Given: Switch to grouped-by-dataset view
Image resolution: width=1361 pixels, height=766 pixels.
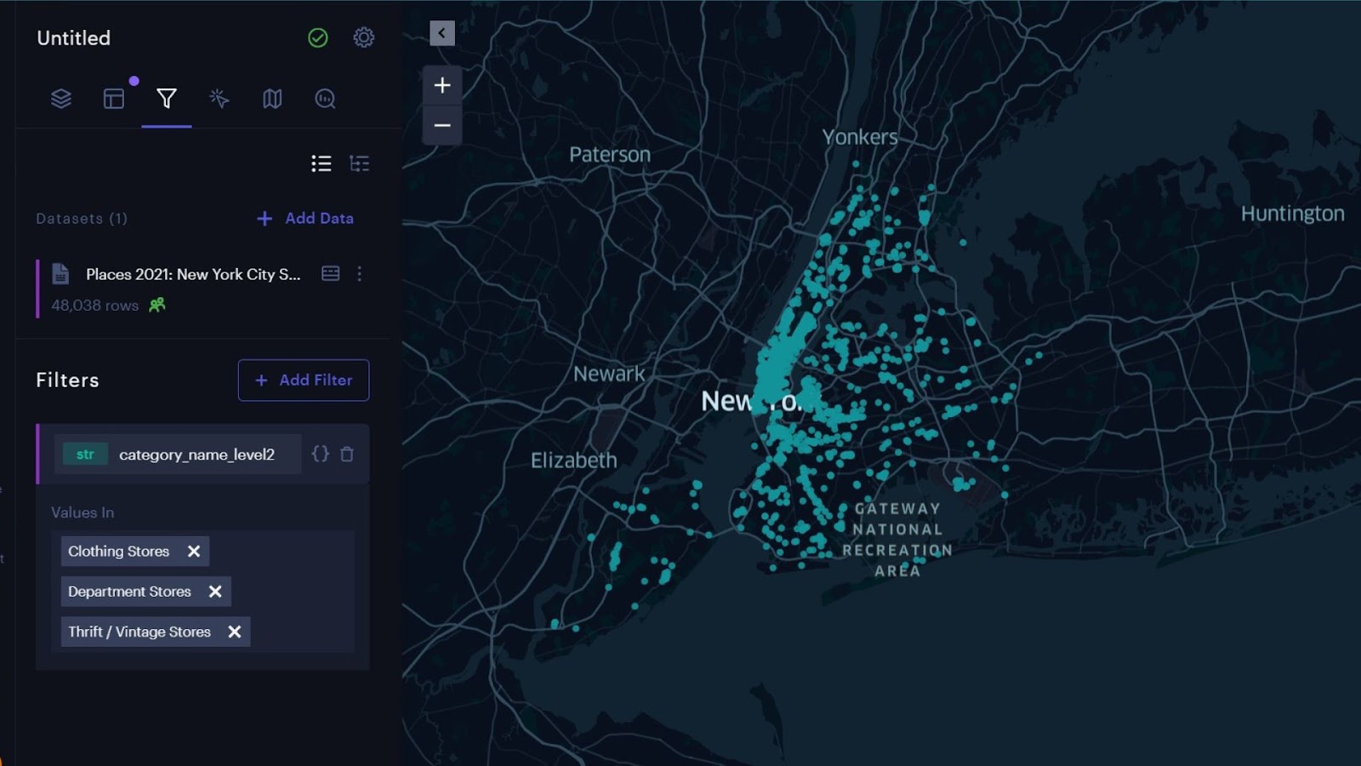Looking at the screenshot, I should [x=360, y=163].
